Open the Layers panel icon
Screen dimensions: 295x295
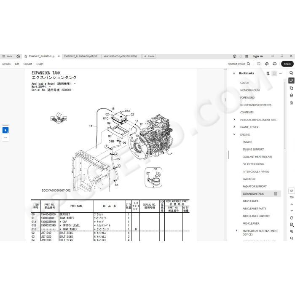(x=292, y=95)
